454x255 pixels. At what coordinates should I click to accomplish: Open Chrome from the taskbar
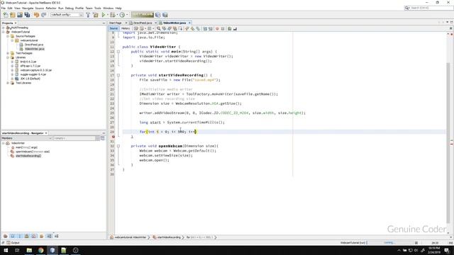pyautogui.click(x=40, y=250)
